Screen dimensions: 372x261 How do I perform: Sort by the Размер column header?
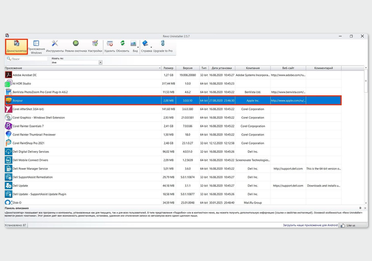tap(168, 68)
